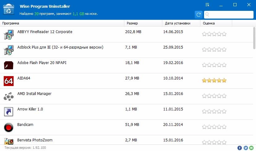This screenshot has width=256, height=151.
Task: Click the AIDA64 red icon
Action: (9, 81)
